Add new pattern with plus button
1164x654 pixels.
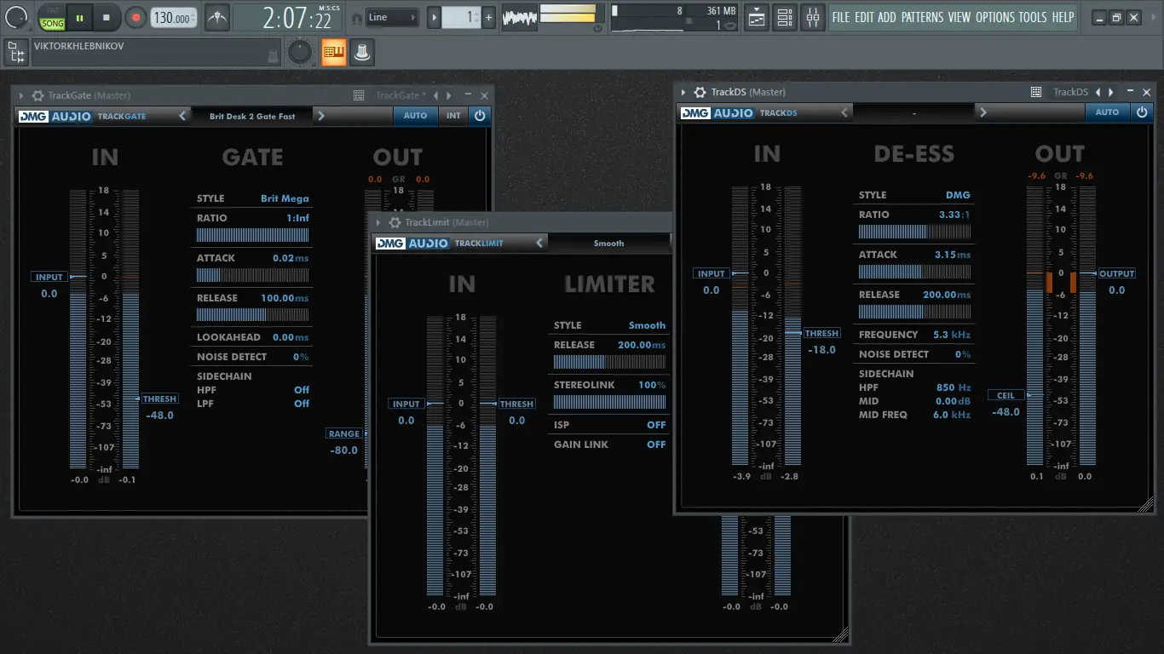click(x=488, y=17)
